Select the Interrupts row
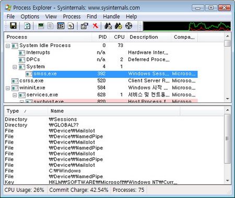Viewport: 235px width, 198px height. click(x=101, y=53)
